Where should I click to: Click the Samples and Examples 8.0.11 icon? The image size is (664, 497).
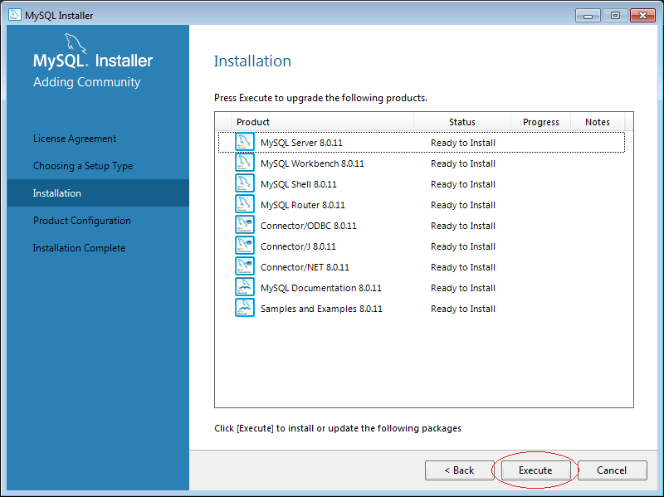(x=244, y=309)
